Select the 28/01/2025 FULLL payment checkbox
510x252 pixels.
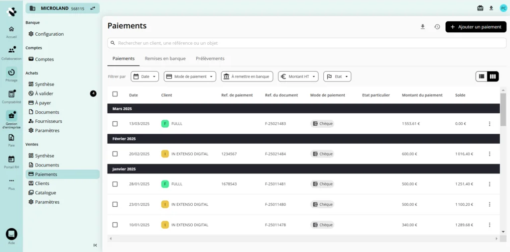point(115,184)
